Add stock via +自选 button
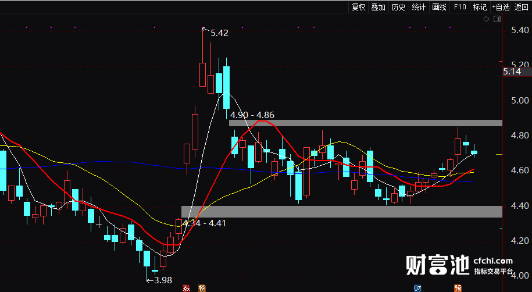 501,7
